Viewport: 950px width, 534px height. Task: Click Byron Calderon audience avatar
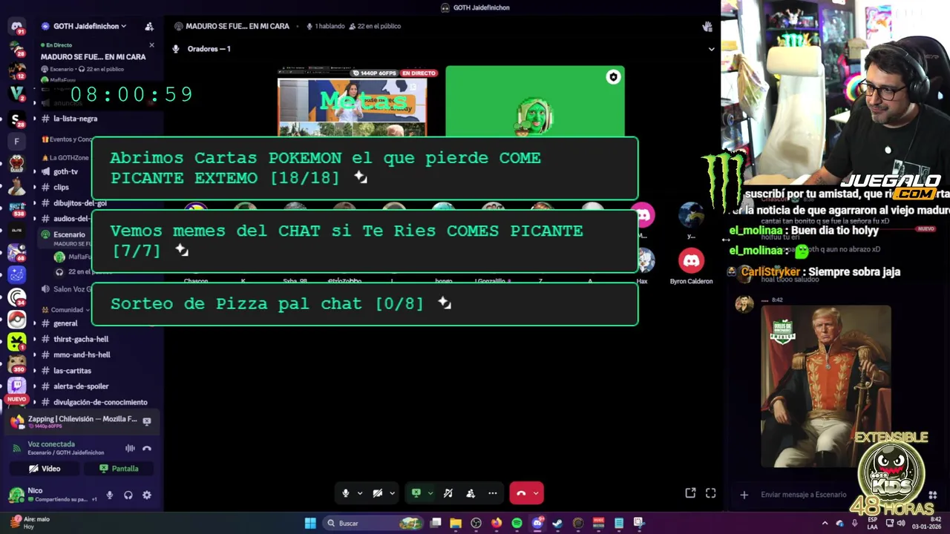click(x=691, y=260)
